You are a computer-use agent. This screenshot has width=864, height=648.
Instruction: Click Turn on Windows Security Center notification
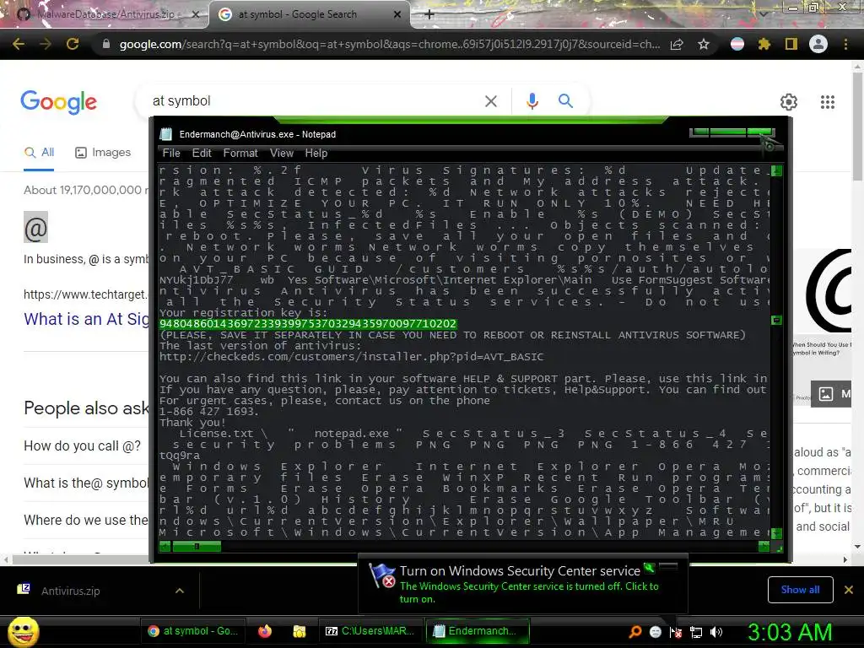(x=523, y=584)
